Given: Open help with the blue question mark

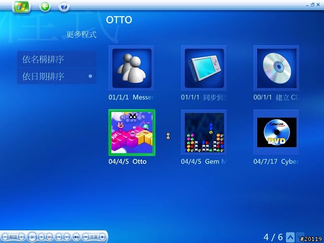Looking at the screenshot, I should [x=64, y=7].
